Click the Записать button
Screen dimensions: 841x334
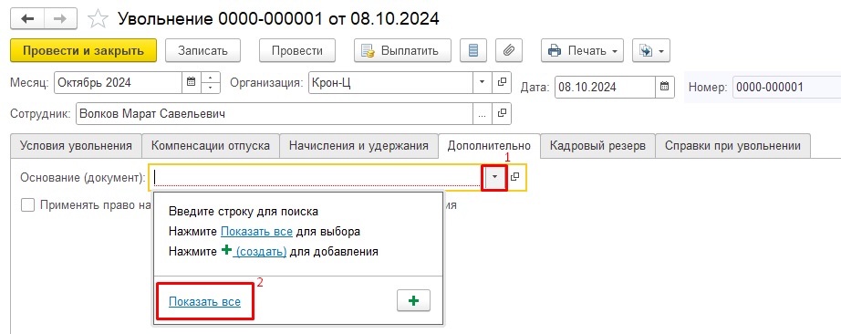click(x=202, y=50)
